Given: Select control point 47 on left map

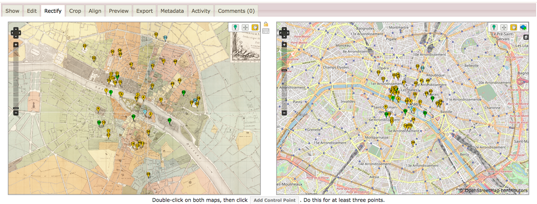Looking at the screenshot, I should tap(131, 65).
